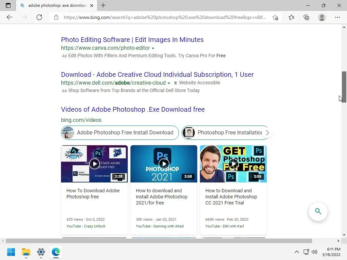Add this page to favorites star
The height and width of the screenshot is (260, 347).
(x=275, y=17)
